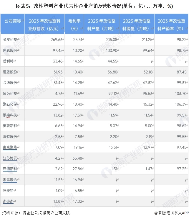The height and width of the screenshot is (219, 189).
Task: Click sales ratio value 87.45
Action: (x=181, y=72)
